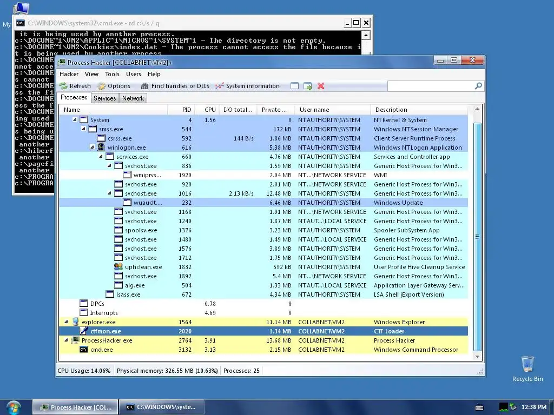Viewport: 554px width, 415px height.
Task: Click the lsass.exe process icon
Action: click(110, 294)
